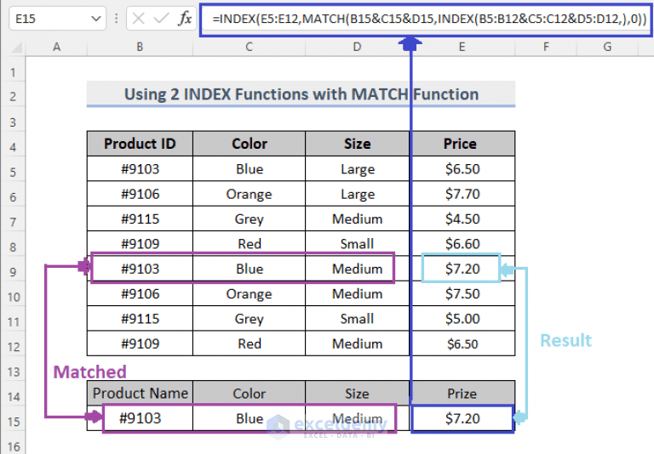The image size is (654, 454).
Task: Click the 'Prize' header cell
Action: tap(462, 393)
